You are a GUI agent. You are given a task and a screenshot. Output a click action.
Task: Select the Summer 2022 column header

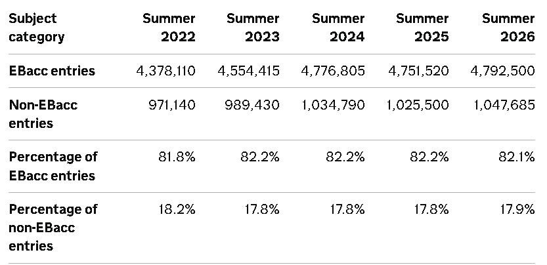(169, 28)
